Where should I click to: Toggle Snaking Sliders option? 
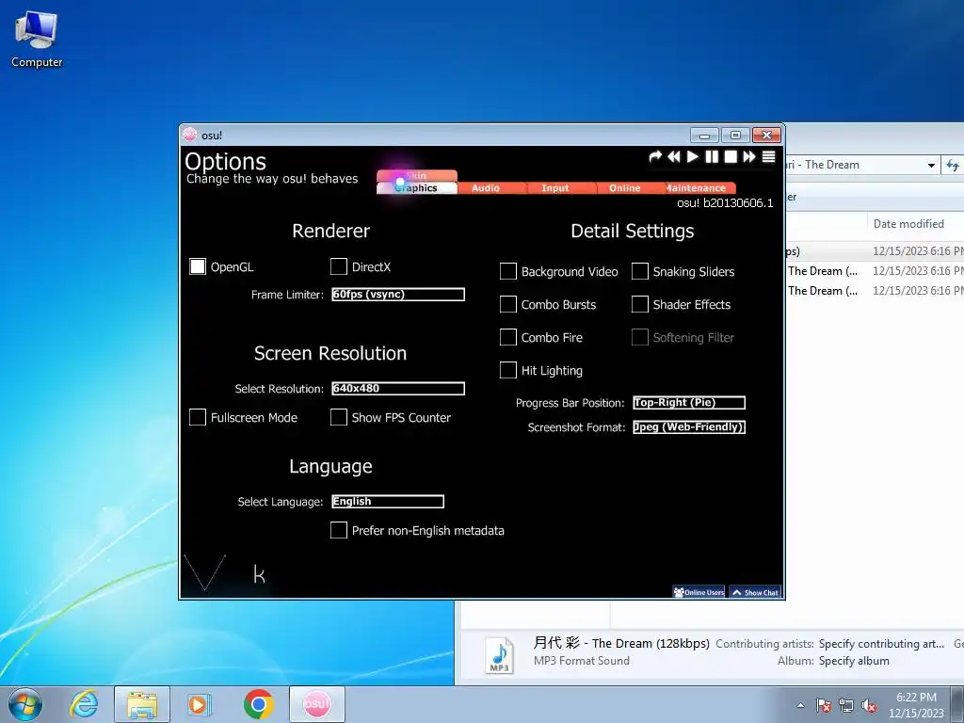click(x=640, y=271)
